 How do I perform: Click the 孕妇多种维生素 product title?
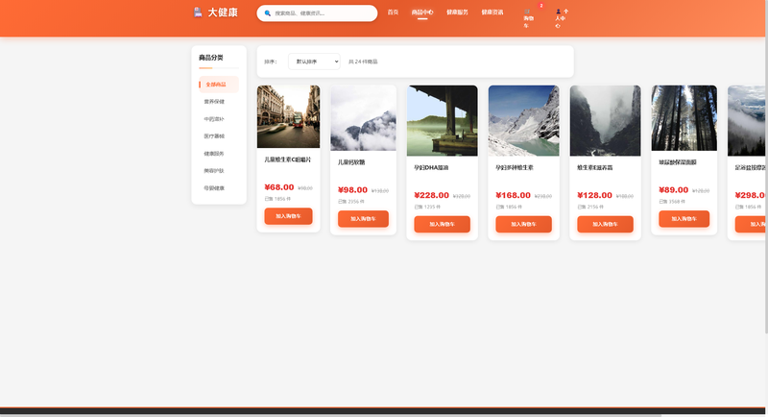[515, 167]
